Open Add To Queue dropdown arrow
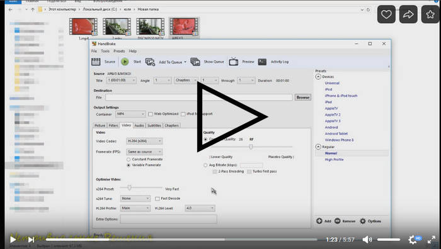Image resolution: width=441 pixels, height=249 pixels. pos(185,62)
